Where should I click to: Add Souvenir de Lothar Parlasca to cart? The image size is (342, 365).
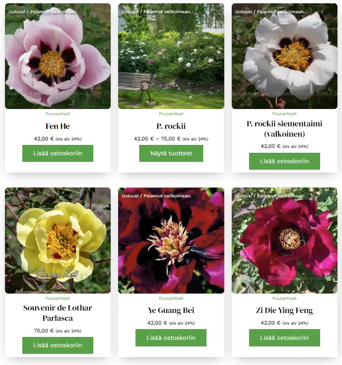click(x=58, y=345)
